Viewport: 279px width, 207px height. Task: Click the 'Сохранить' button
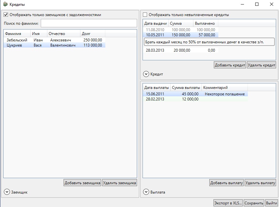pyautogui.click(x=254, y=203)
